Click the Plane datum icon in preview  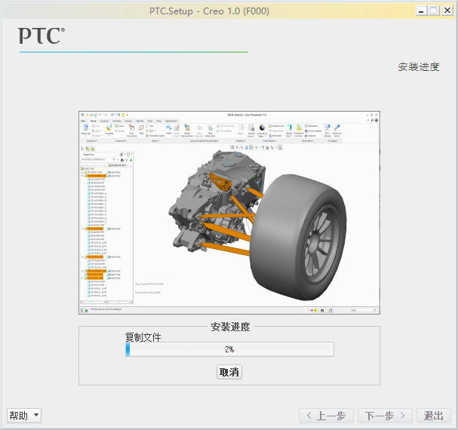point(141,129)
